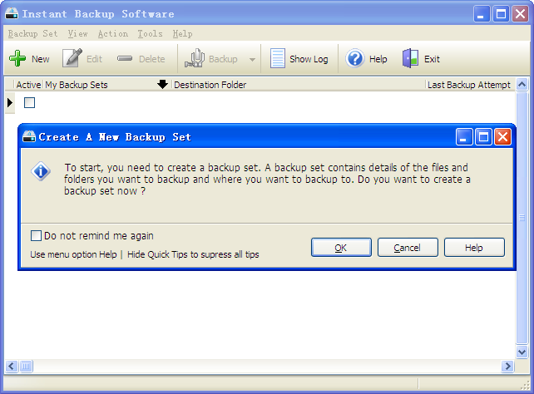Click the Cancel button in the dialog
This screenshot has height=394, width=534.
[x=408, y=248]
